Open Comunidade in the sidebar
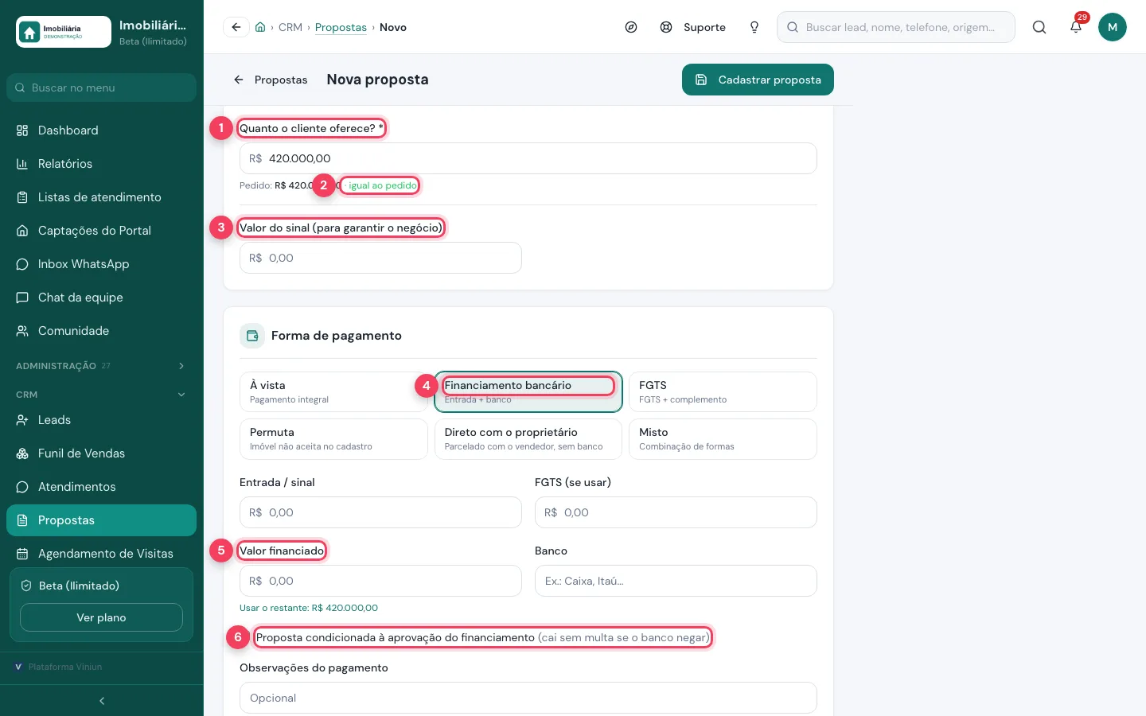 point(101,331)
